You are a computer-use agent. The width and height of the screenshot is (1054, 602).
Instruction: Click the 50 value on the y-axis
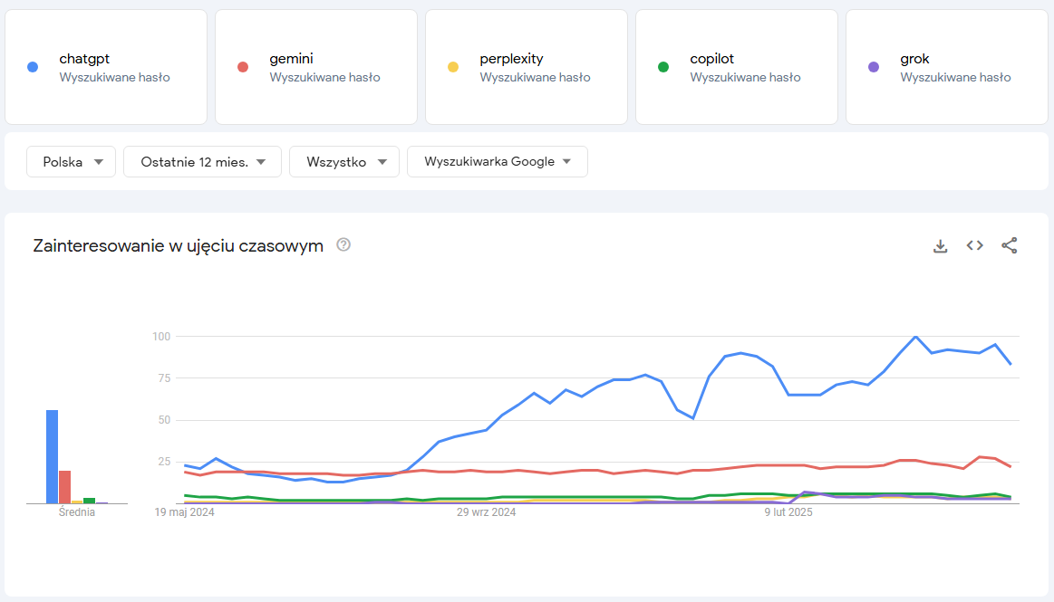tap(164, 420)
